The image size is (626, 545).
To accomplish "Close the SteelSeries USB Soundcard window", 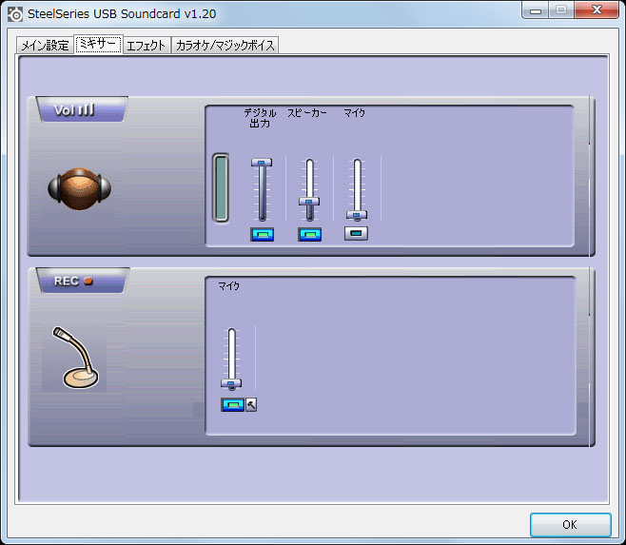I will click(x=597, y=10).
